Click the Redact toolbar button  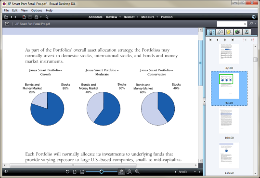coord(129,17)
